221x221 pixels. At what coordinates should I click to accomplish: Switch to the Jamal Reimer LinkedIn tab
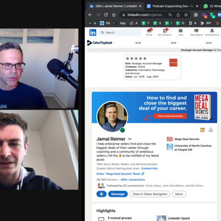click(116, 6)
